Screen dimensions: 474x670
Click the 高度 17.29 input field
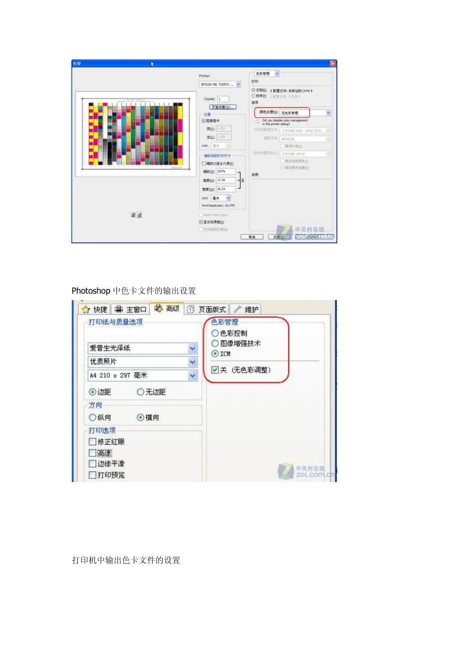[x=226, y=180]
